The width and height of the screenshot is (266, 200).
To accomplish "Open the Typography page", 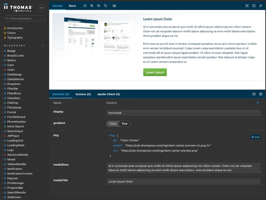I will point(15,38).
